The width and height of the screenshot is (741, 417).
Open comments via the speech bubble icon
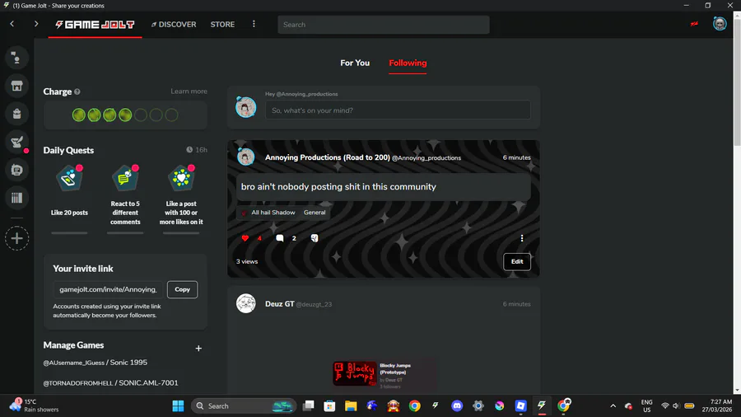[x=279, y=238]
